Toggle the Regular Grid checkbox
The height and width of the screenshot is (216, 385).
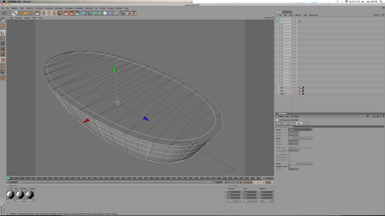click(289, 166)
